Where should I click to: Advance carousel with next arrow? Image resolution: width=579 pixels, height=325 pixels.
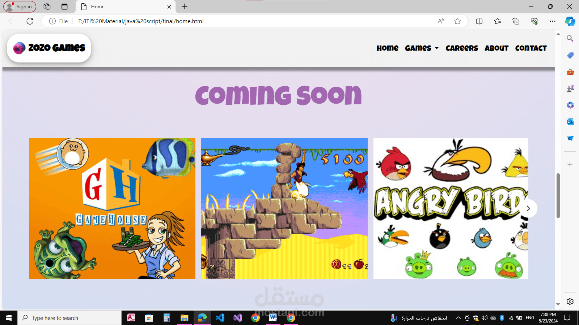pos(528,208)
